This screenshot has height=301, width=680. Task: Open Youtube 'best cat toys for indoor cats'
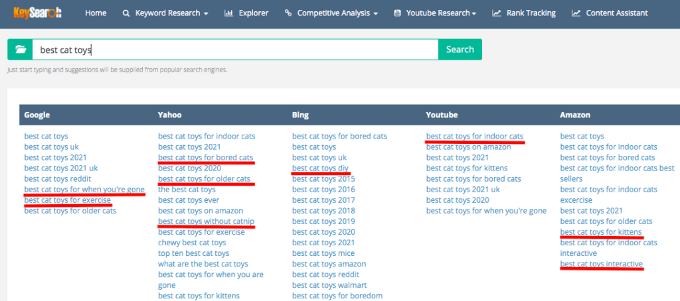click(x=475, y=136)
